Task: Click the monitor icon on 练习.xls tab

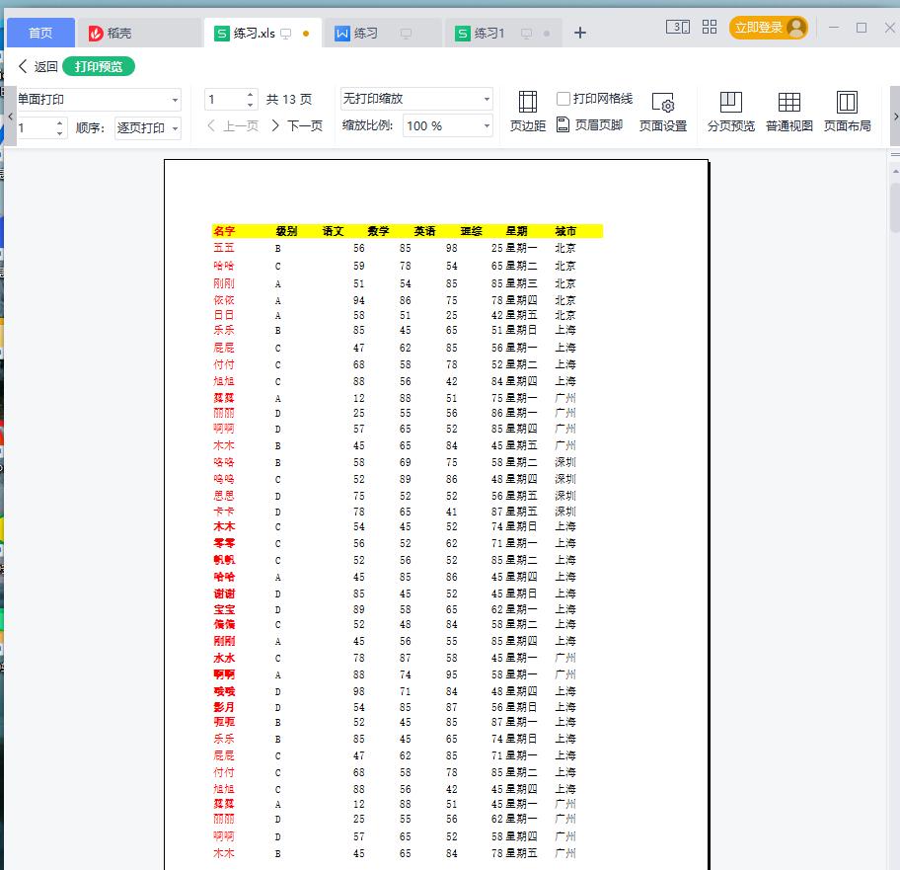Action: (x=285, y=34)
